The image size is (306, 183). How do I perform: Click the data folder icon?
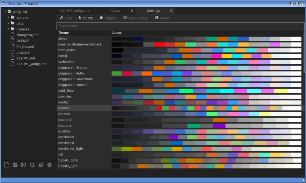(13, 23)
